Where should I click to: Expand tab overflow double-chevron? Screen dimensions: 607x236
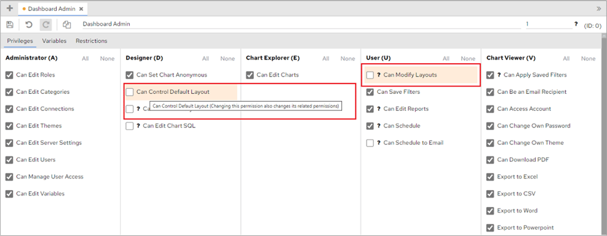[598, 8]
